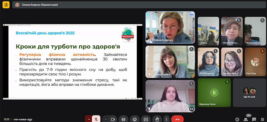Open the three-dot options on Олена Боярчук's tile

click(191, 15)
